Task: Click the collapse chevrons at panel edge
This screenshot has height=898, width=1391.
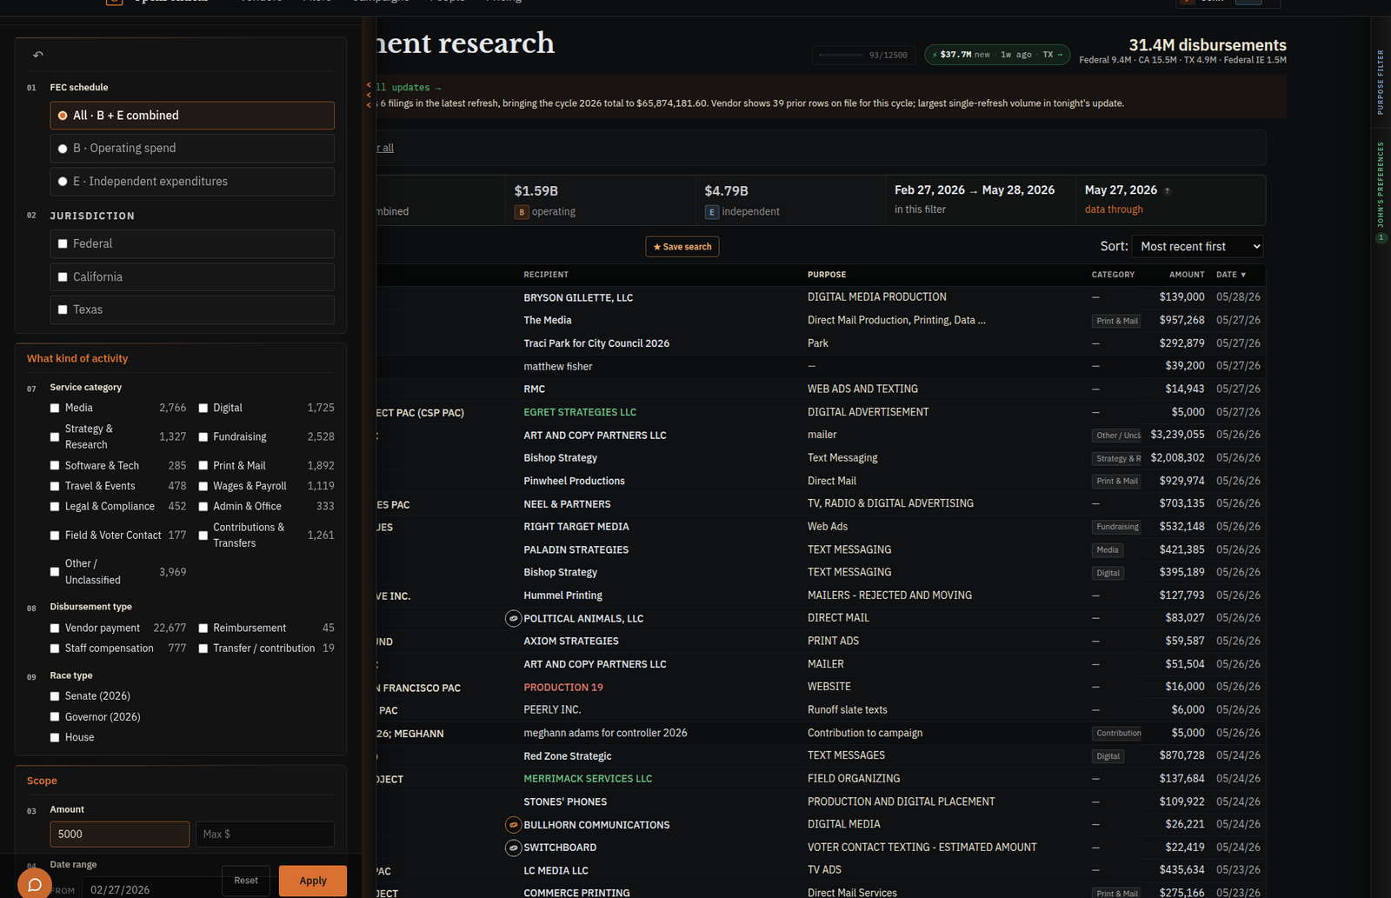Action: 369,95
